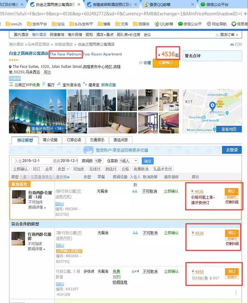
Task: Click the 确定 search button
Action: click(148, 161)
